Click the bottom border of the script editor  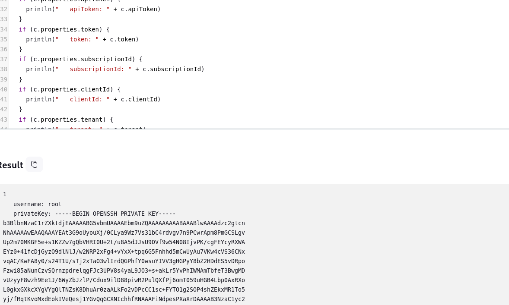click(255, 129)
